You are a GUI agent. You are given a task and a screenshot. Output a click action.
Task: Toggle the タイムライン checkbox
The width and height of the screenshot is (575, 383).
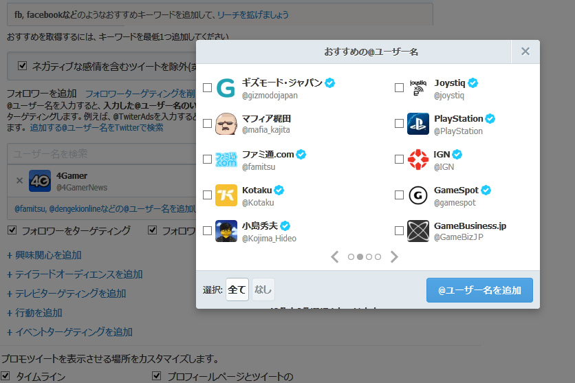point(5,375)
